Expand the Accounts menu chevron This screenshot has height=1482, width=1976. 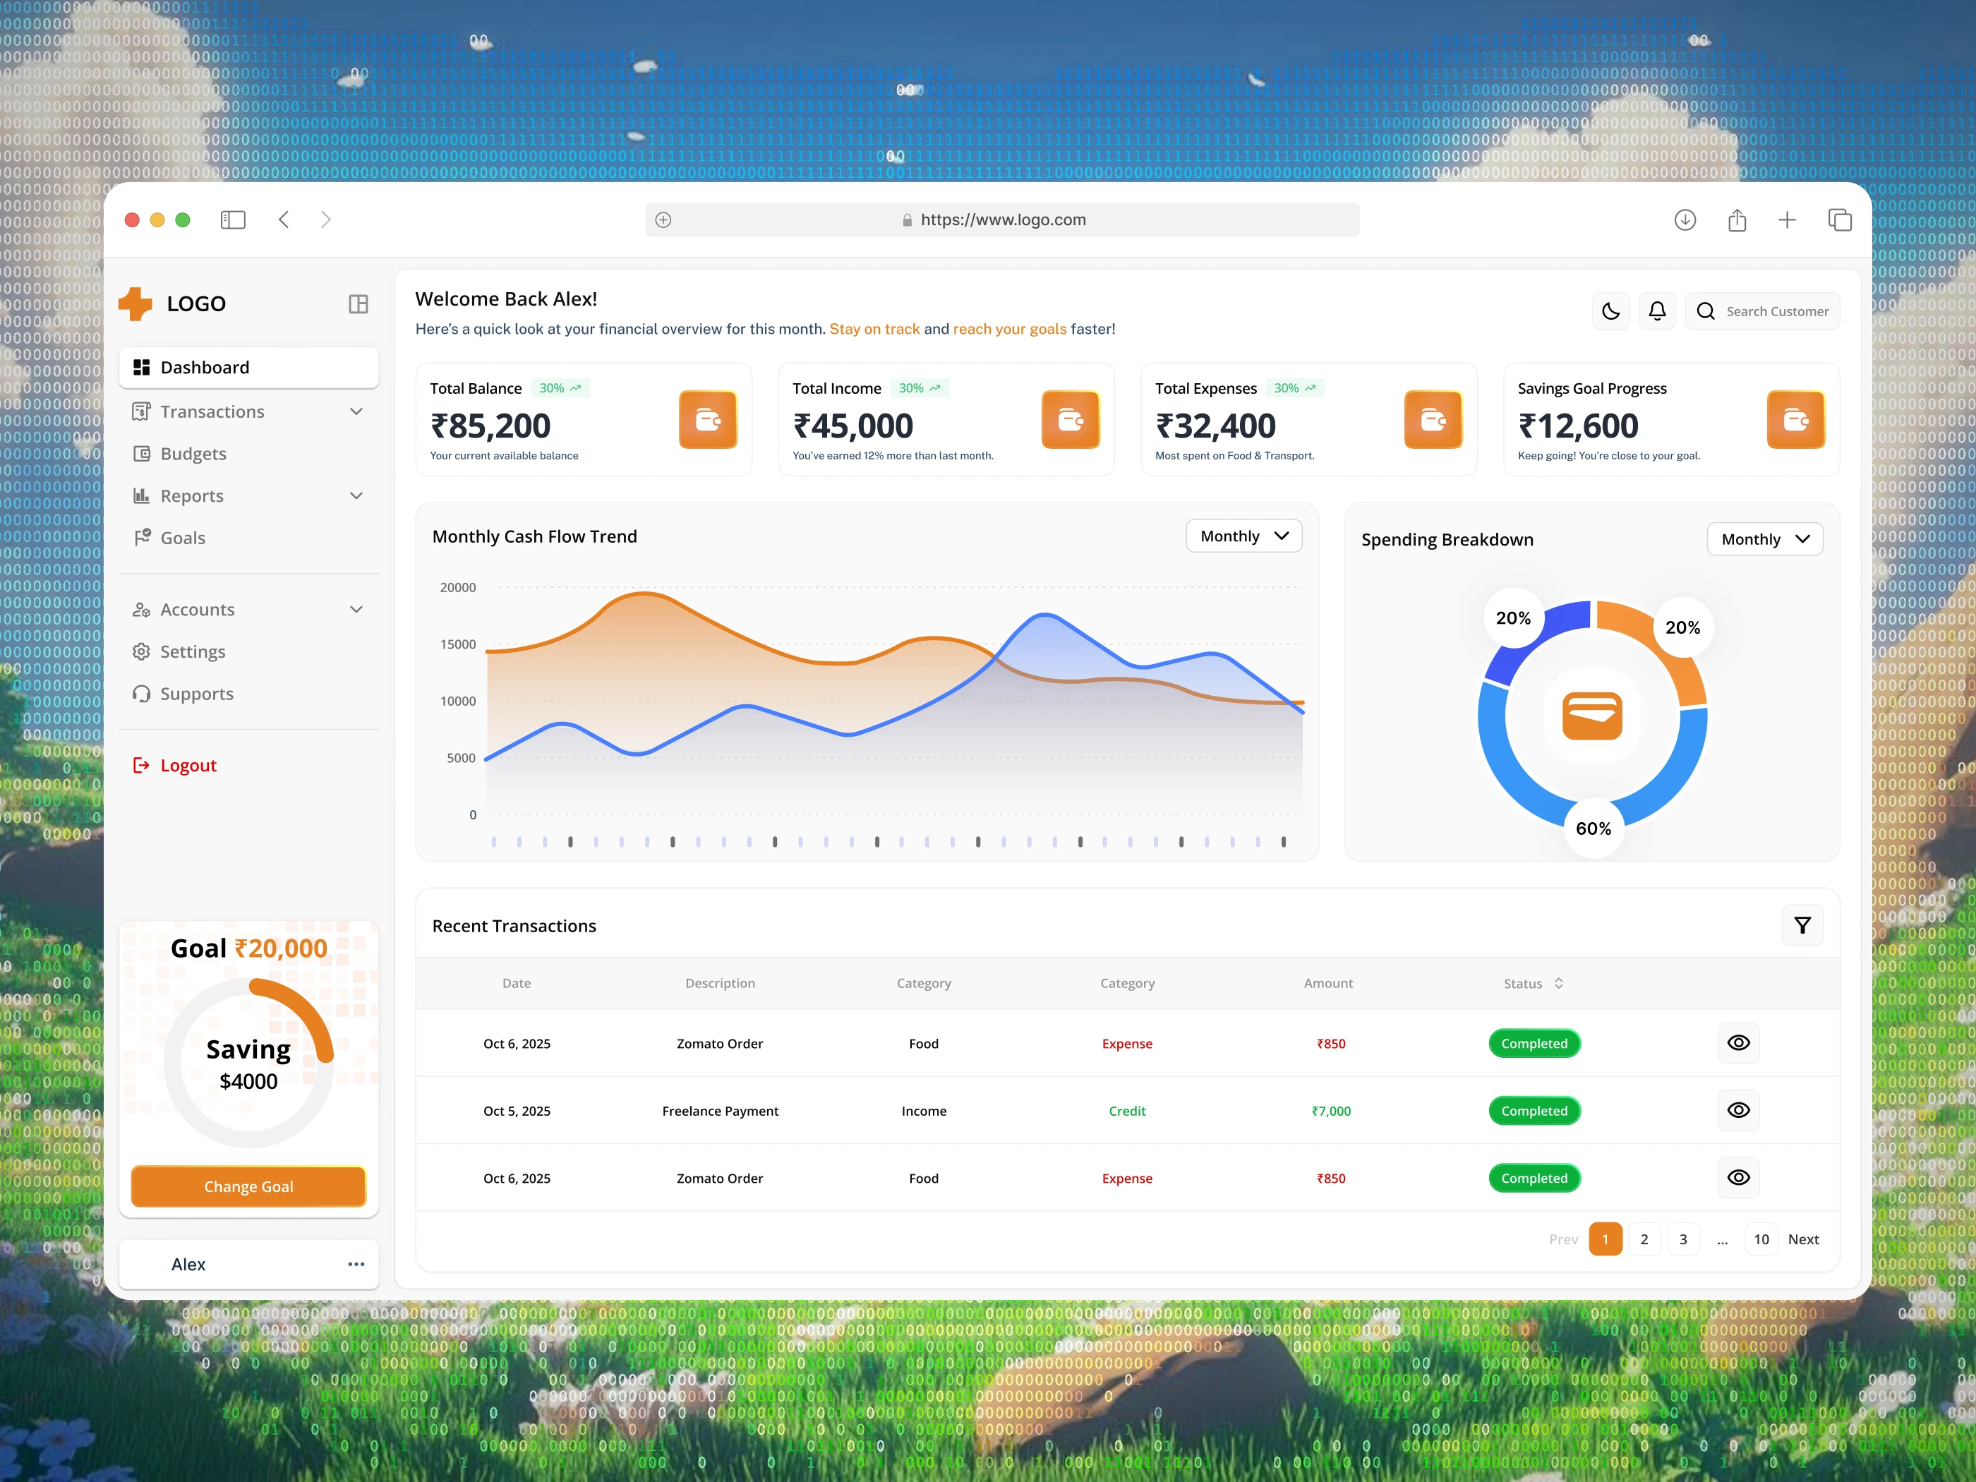(356, 609)
